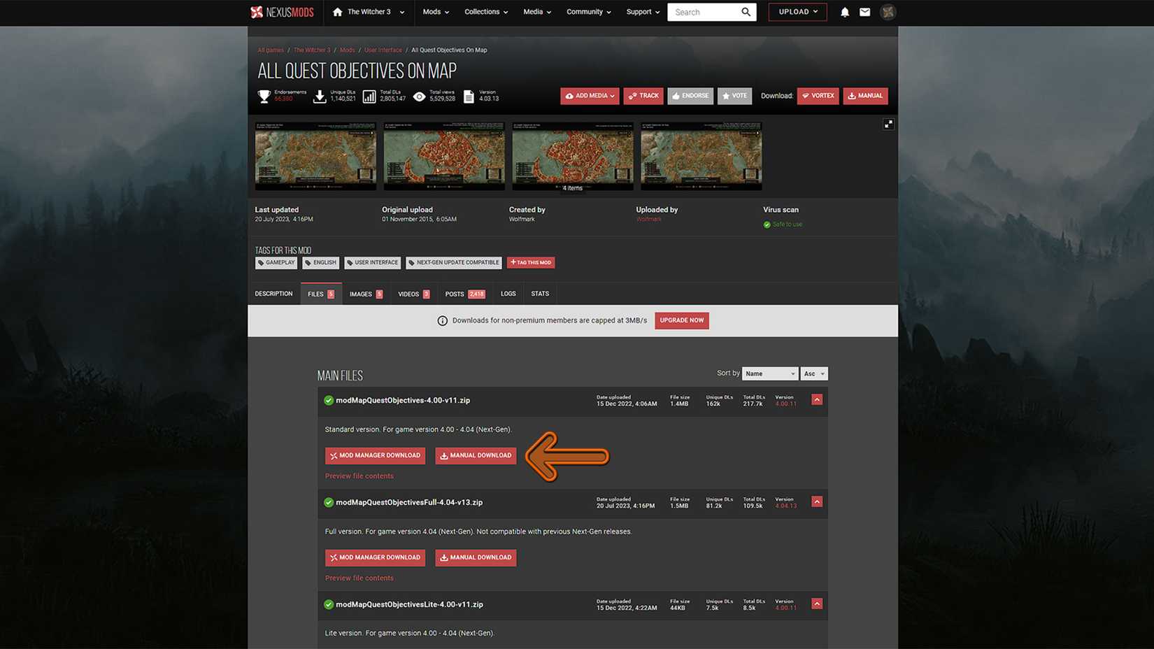Endorse this mod

690,96
